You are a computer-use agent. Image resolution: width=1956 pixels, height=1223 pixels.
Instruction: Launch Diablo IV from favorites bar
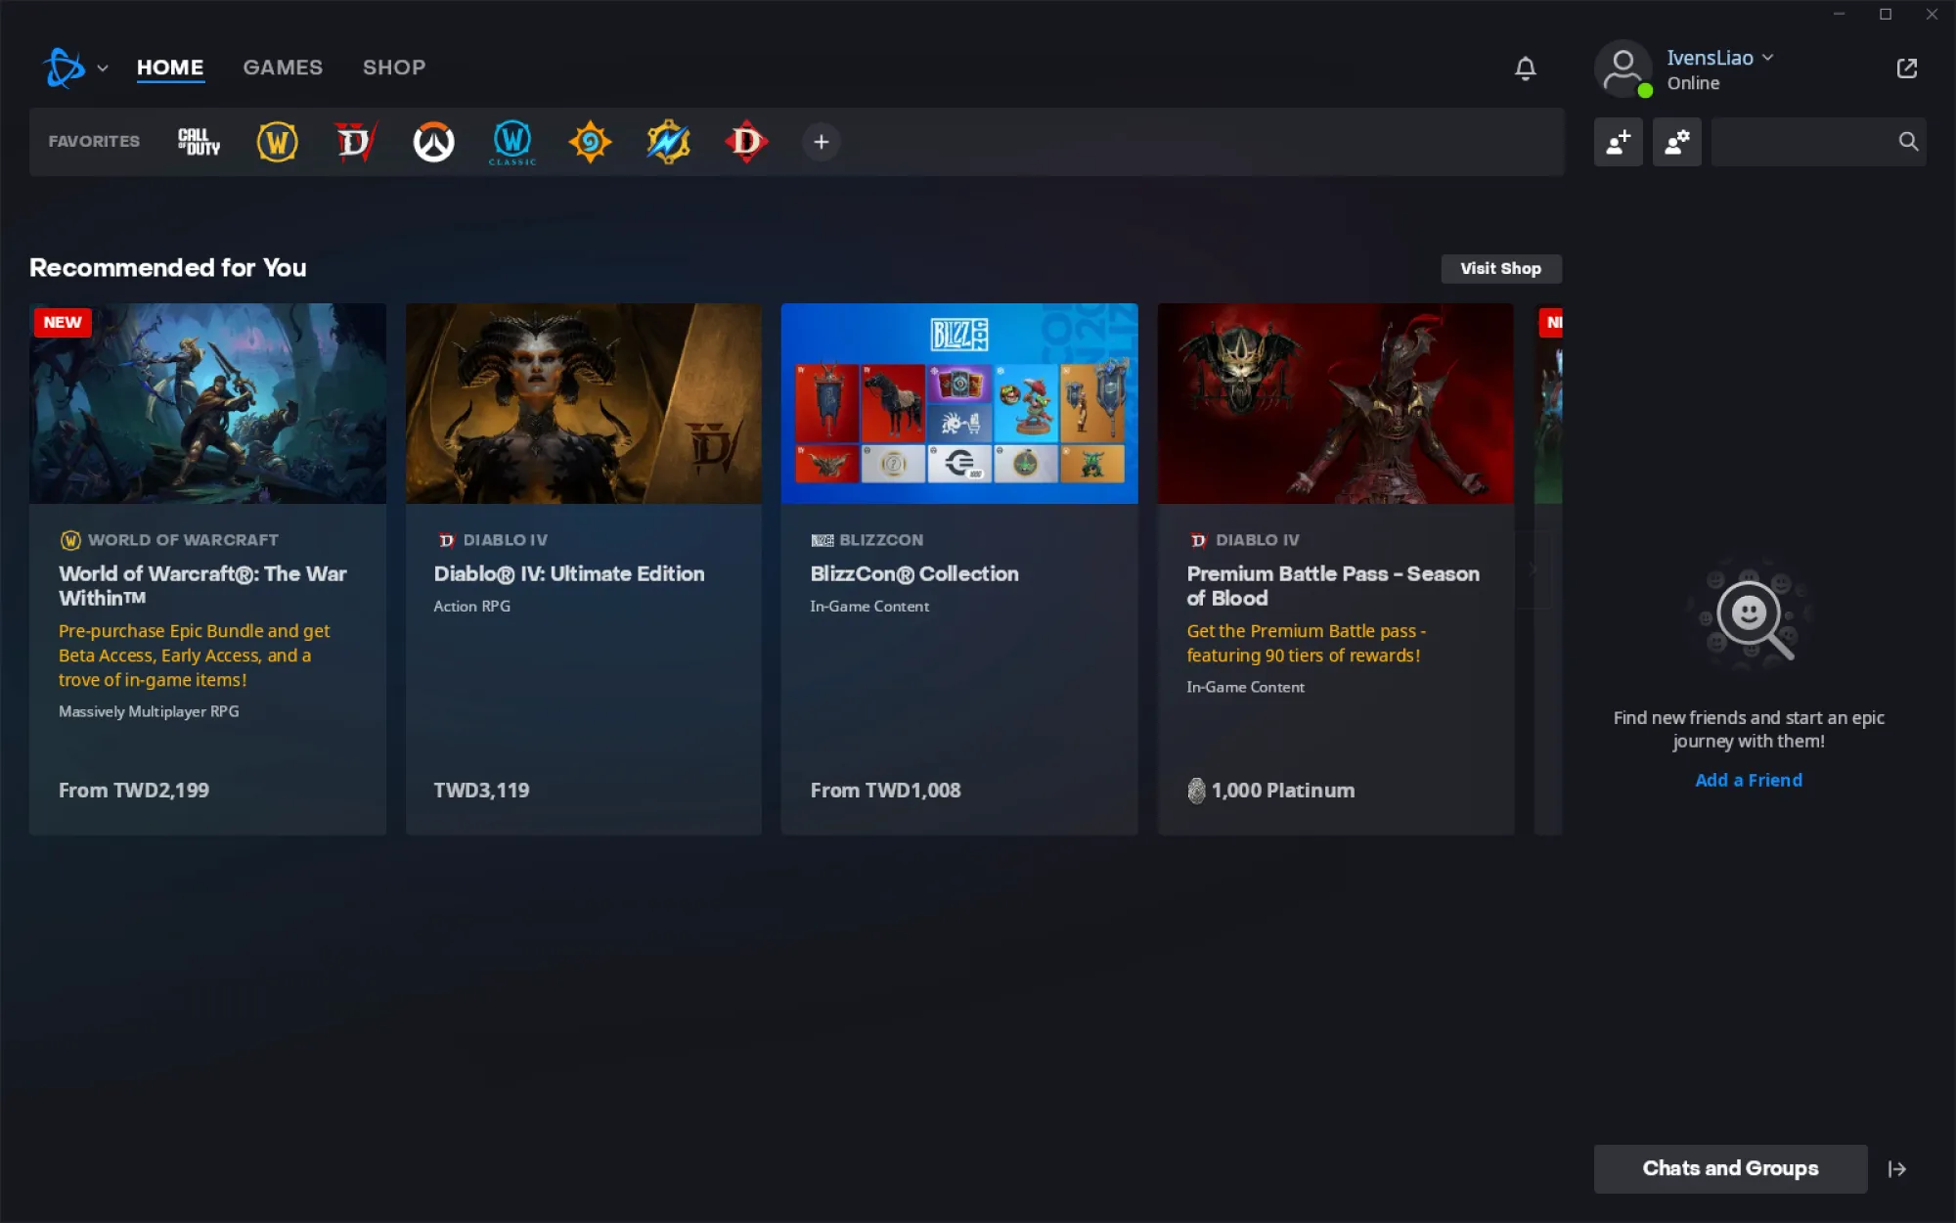355,142
